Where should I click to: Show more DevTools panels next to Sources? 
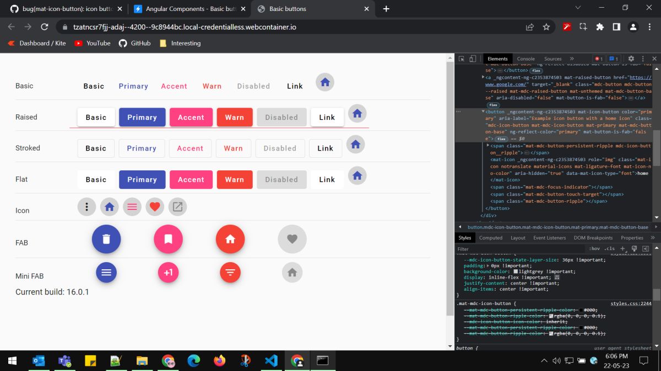(572, 59)
